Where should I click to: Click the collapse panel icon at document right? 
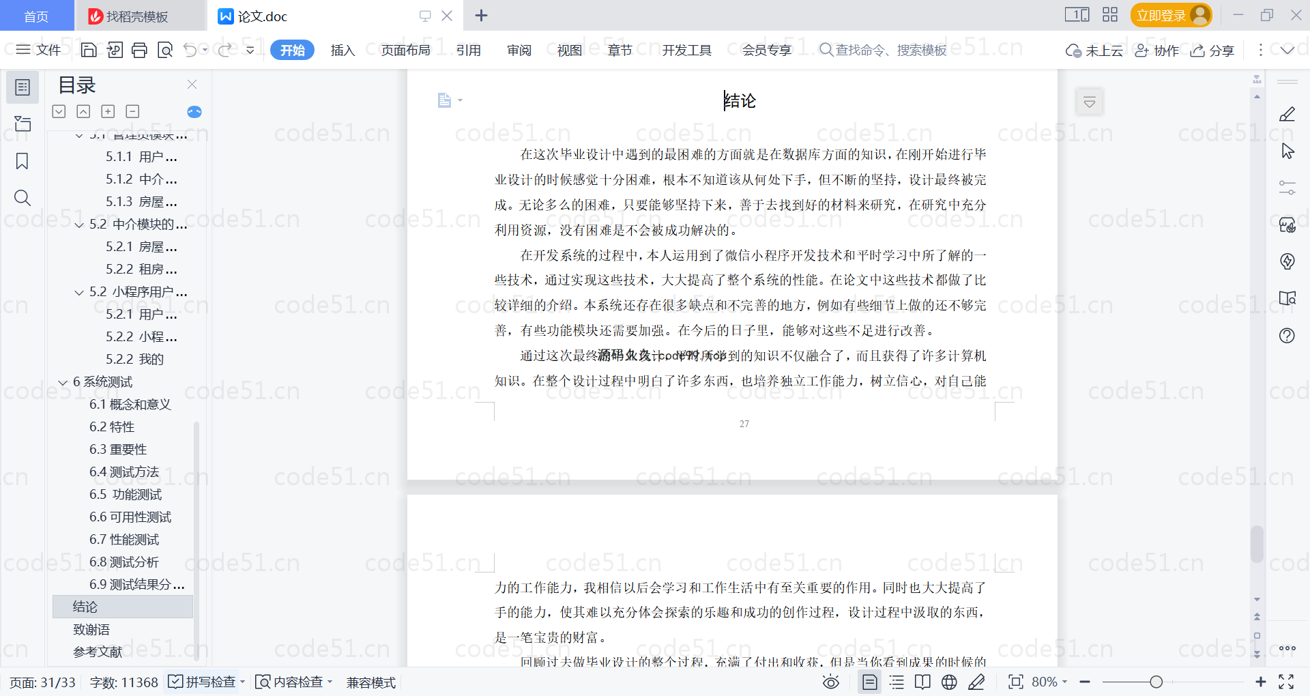1089,102
